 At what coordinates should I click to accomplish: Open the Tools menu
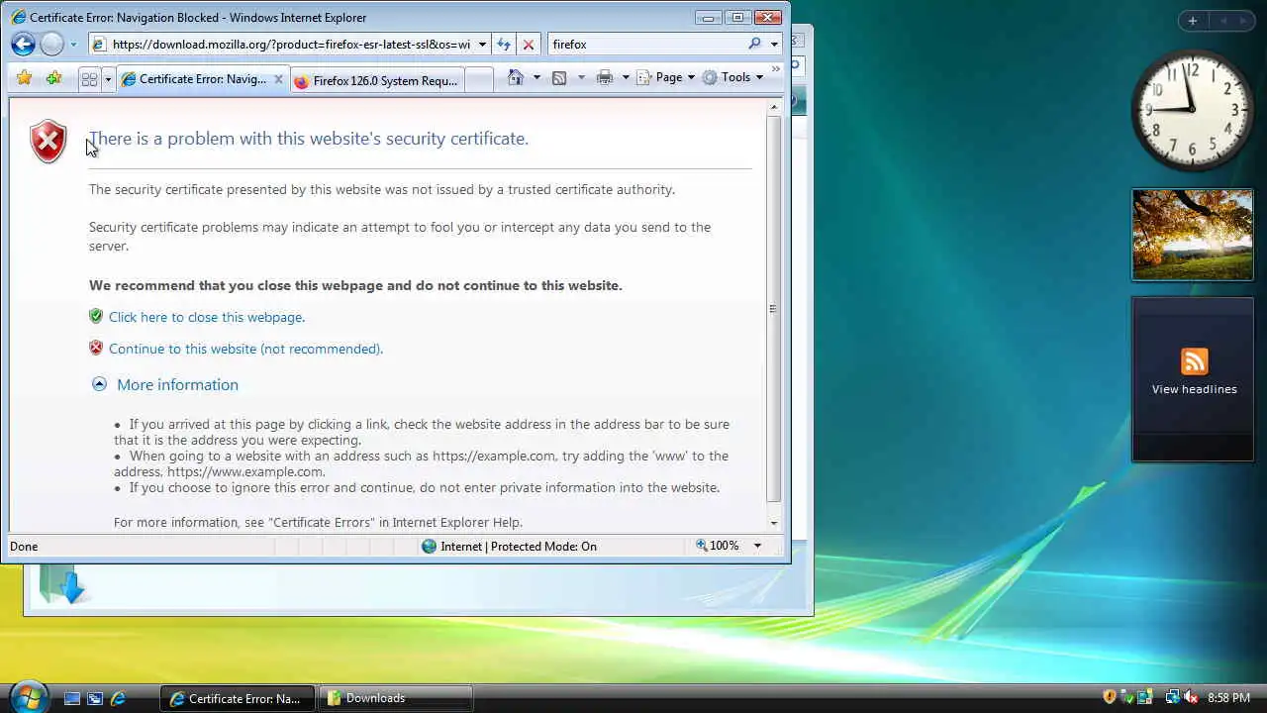tap(732, 77)
